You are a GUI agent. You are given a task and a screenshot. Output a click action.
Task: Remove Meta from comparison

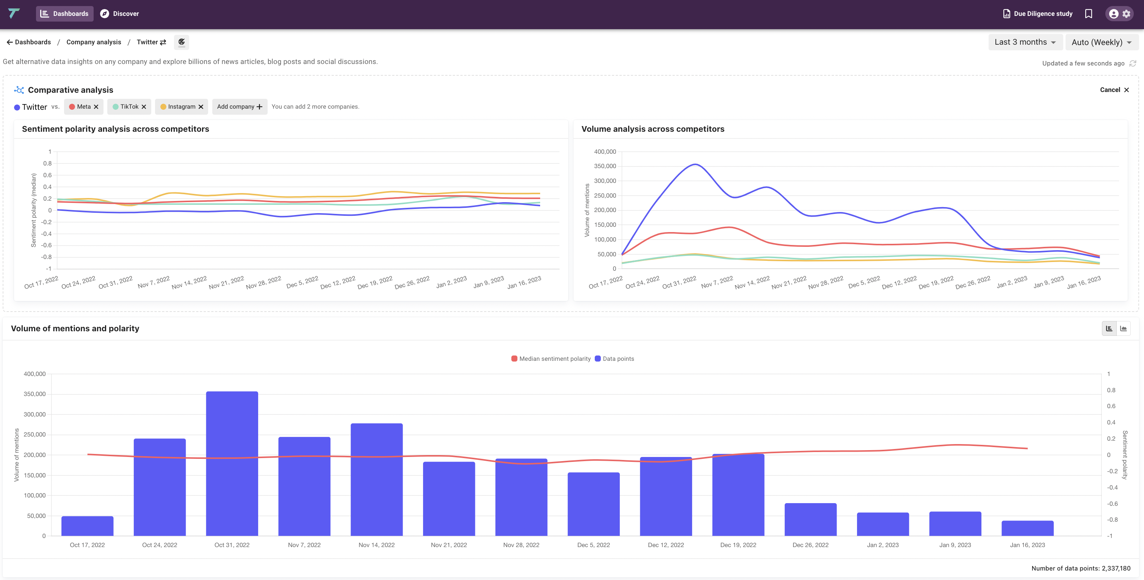click(96, 107)
